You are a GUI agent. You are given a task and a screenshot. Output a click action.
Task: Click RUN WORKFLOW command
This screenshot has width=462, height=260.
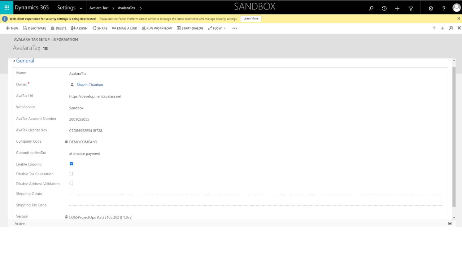pyautogui.click(x=157, y=28)
